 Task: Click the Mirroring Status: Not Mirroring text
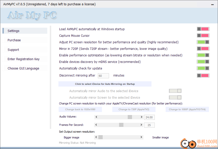(77, 143)
